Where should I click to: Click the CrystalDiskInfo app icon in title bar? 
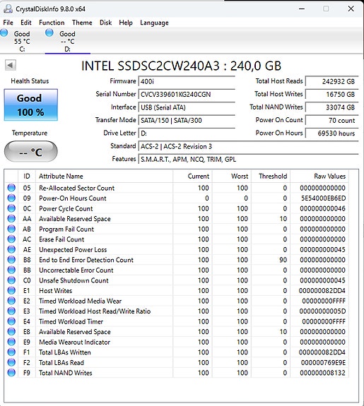[8, 8]
